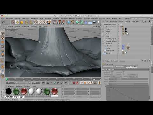The image size is (153, 115).
Task: Open the render settings clapperboard icon
Action: click(63, 22)
